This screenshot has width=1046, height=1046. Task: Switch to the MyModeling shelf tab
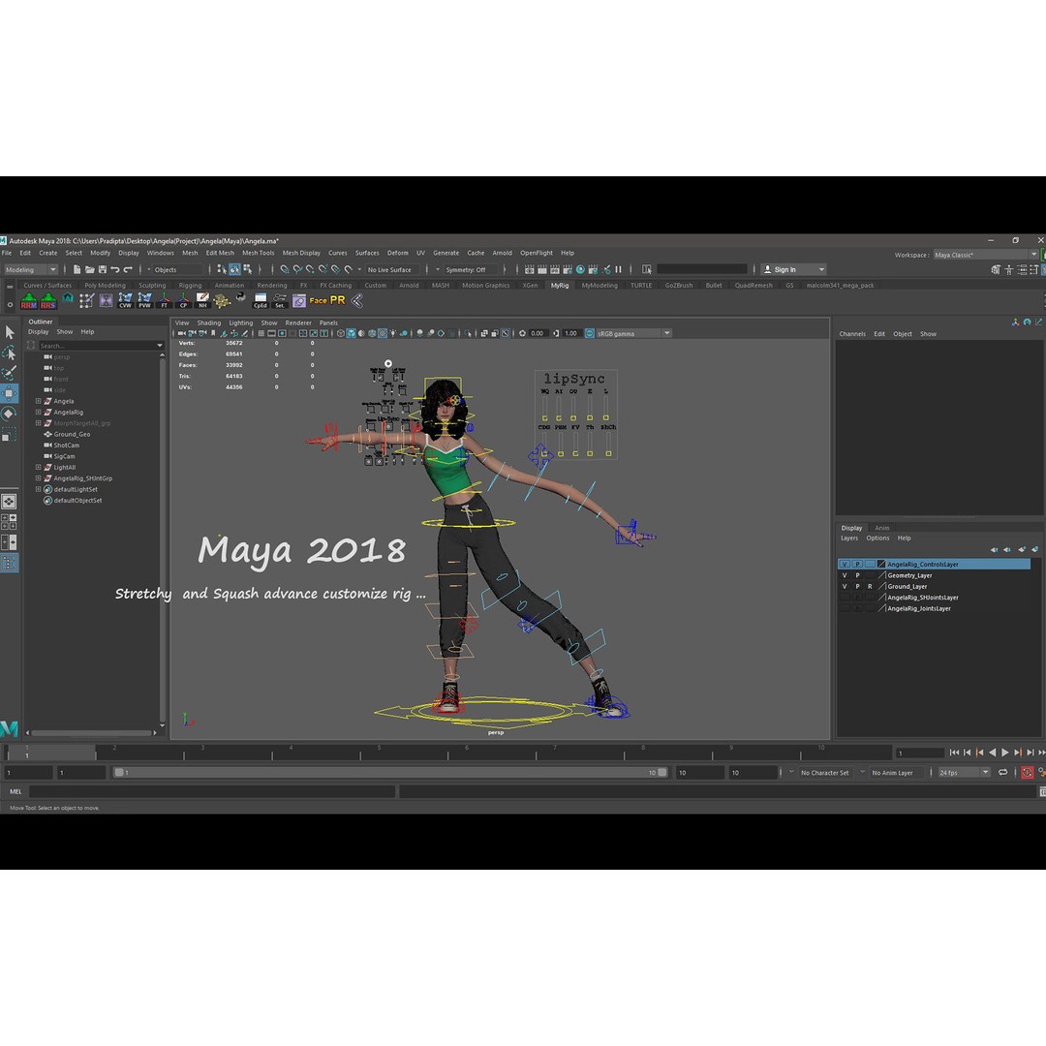coord(600,286)
